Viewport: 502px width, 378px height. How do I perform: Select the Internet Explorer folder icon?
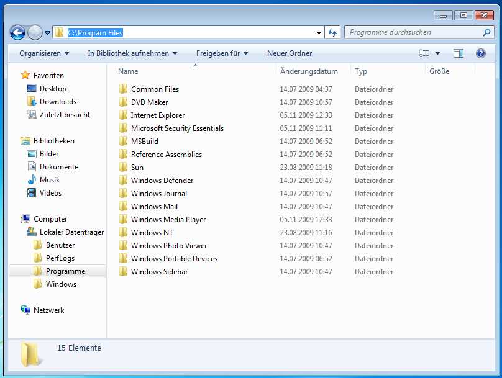(123, 115)
